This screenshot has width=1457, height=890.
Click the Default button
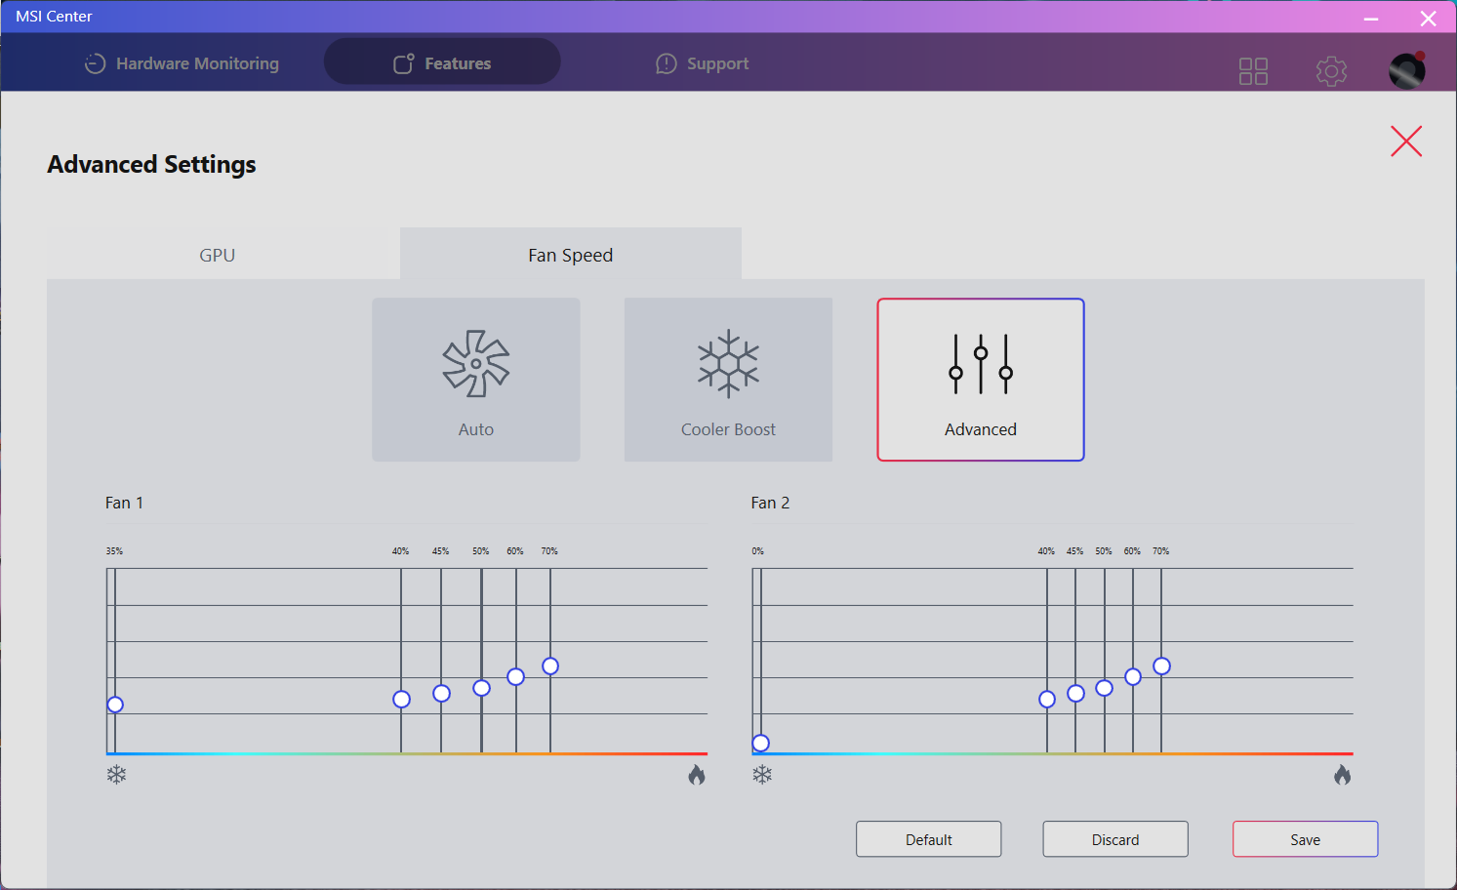(x=929, y=839)
